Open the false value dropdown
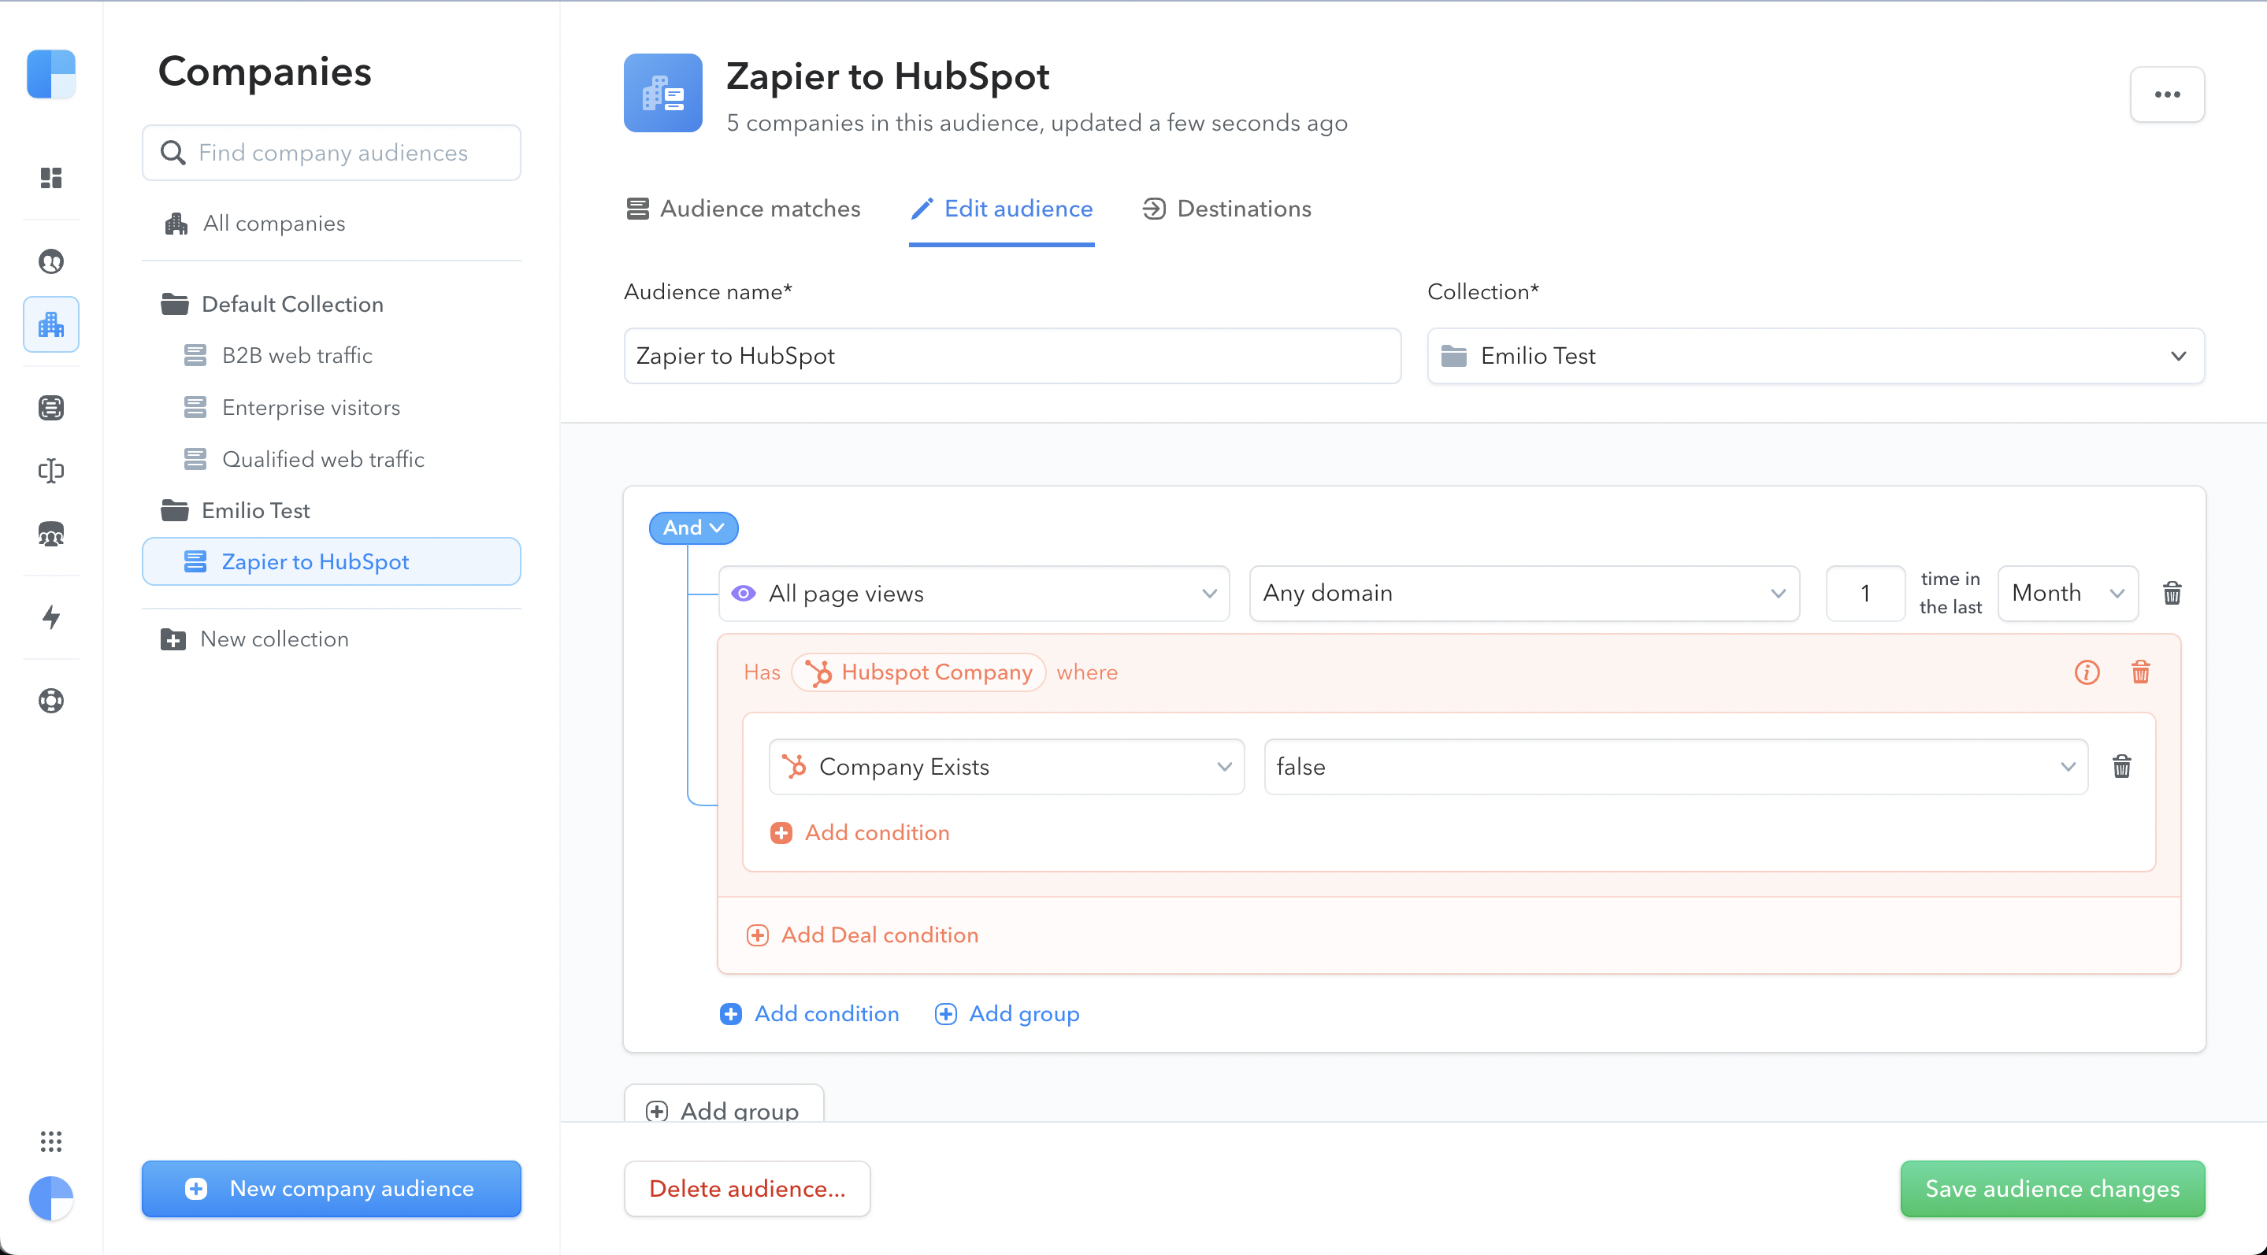Screen dimensions: 2267x1255 pyautogui.click(x=1675, y=767)
